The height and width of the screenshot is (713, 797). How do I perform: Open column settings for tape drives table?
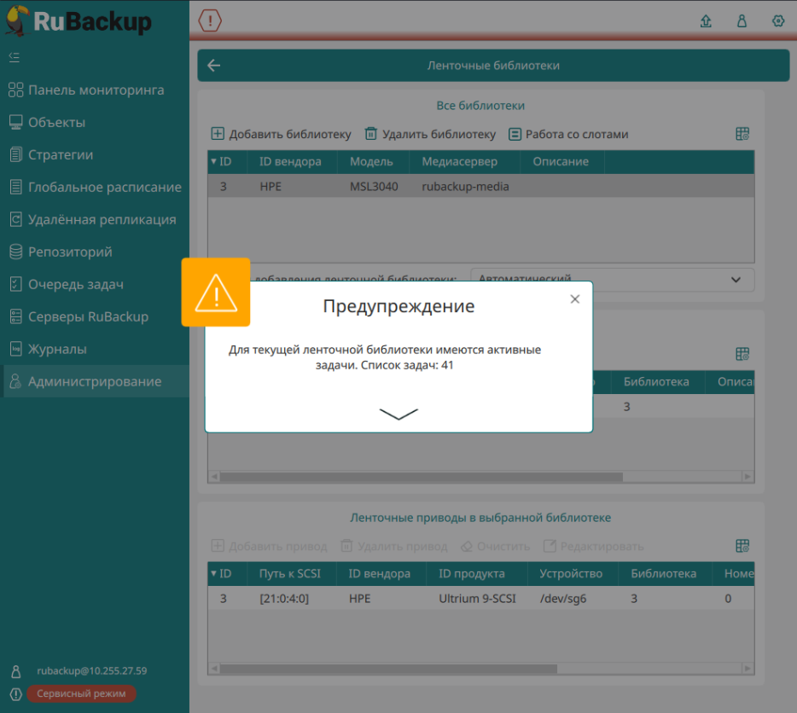[742, 546]
